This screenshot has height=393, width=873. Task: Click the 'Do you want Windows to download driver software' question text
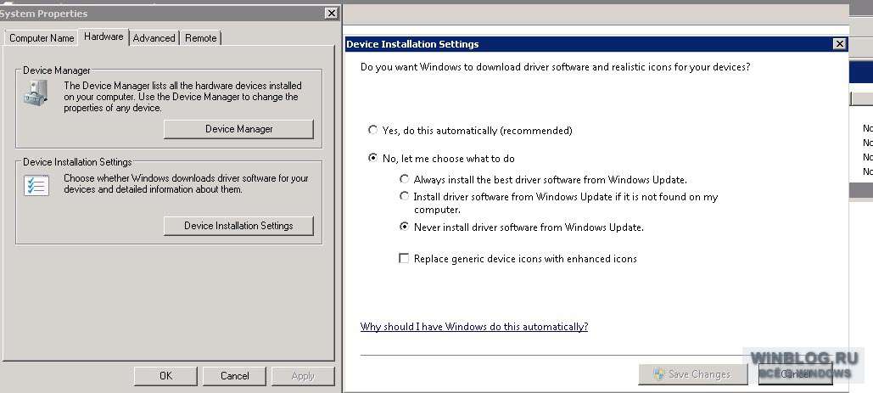click(555, 67)
